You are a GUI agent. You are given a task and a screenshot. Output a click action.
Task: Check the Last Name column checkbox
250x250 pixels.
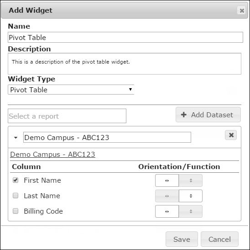pos(16,195)
